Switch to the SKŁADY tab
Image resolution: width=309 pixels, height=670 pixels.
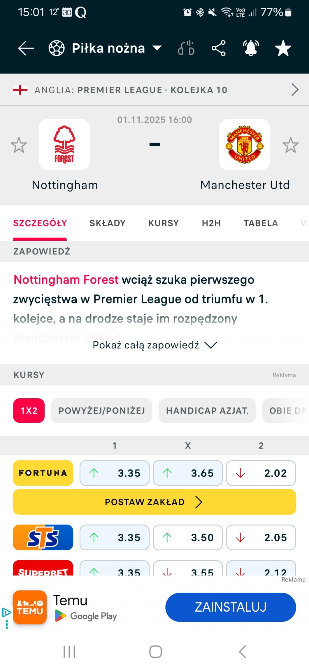pyautogui.click(x=107, y=223)
